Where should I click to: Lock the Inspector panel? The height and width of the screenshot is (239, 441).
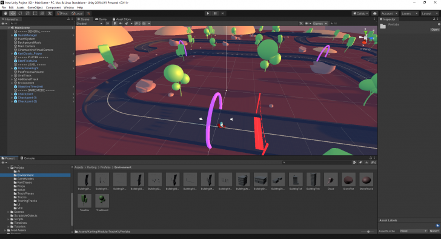tap(434, 19)
